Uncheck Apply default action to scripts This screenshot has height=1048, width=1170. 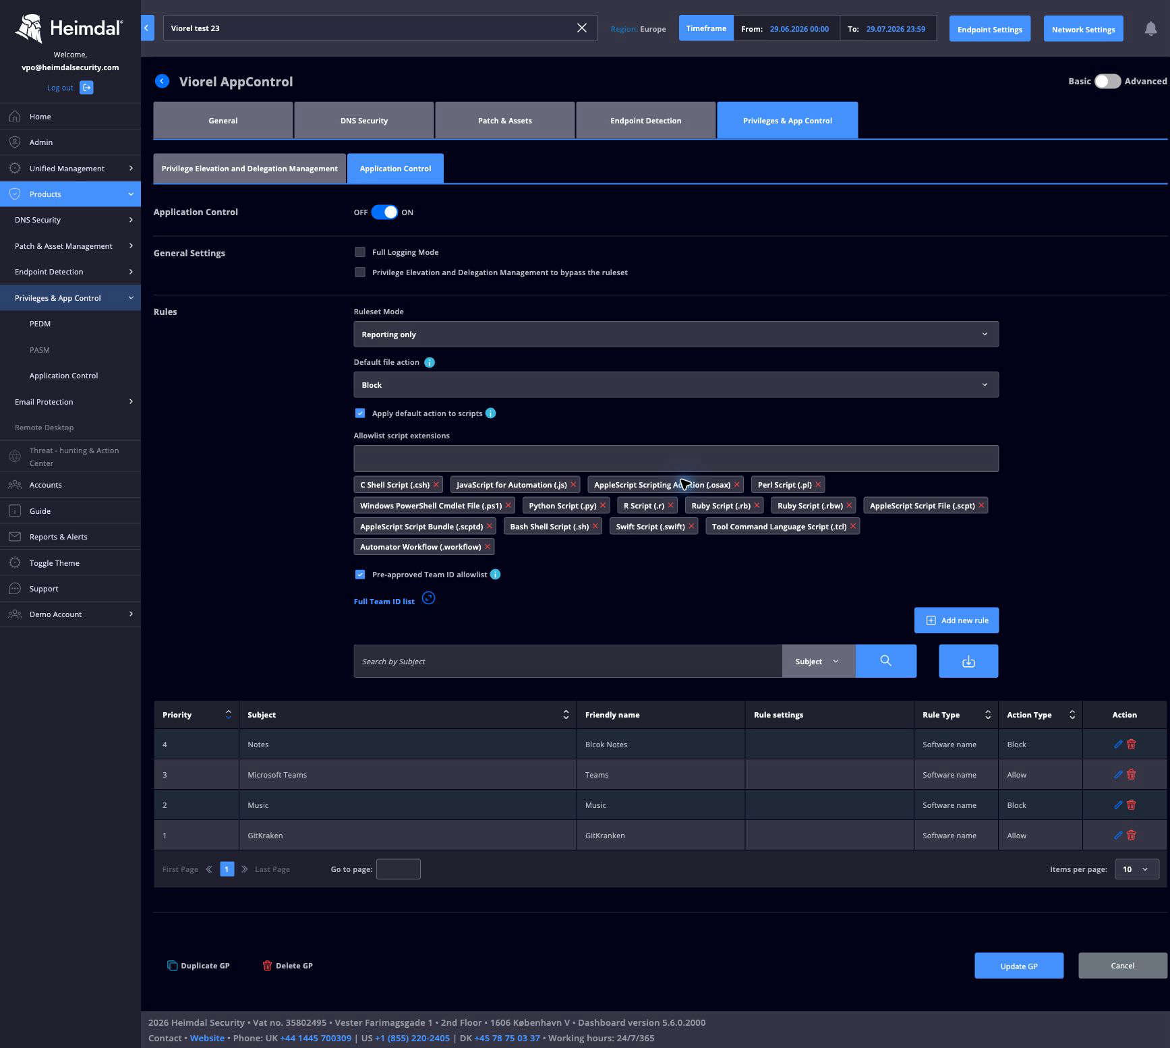[360, 413]
